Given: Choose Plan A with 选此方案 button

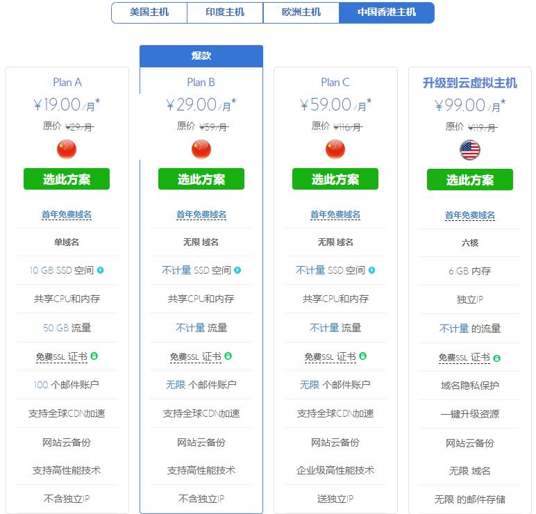Looking at the screenshot, I should click(67, 179).
